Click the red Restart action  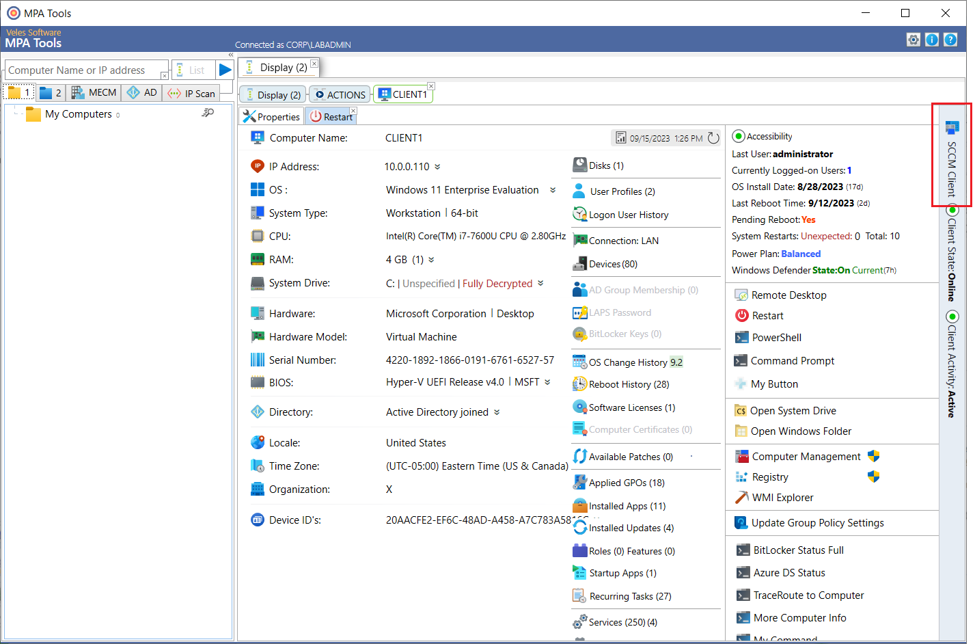coord(759,316)
